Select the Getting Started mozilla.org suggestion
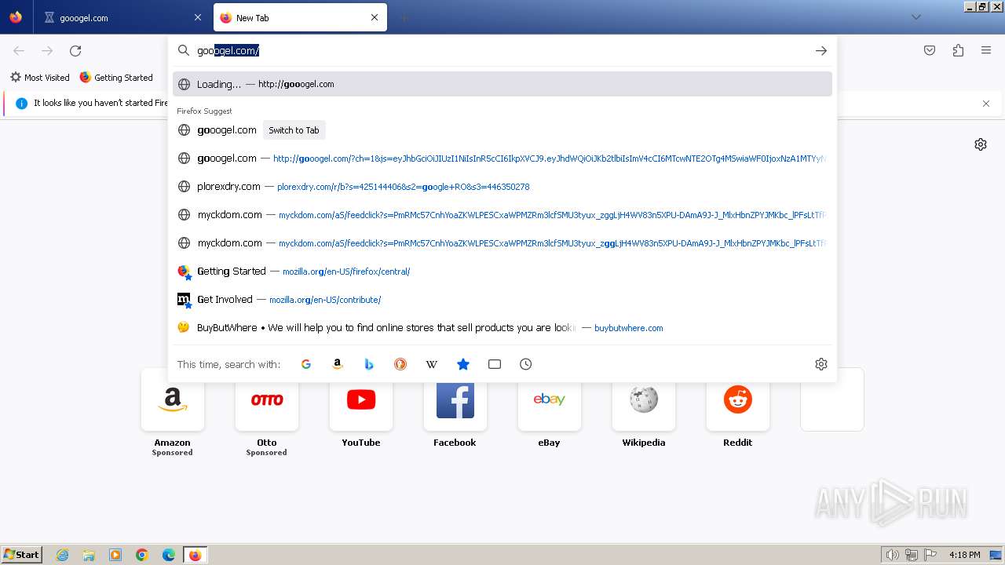Viewport: 1005px width, 565px height. point(502,272)
